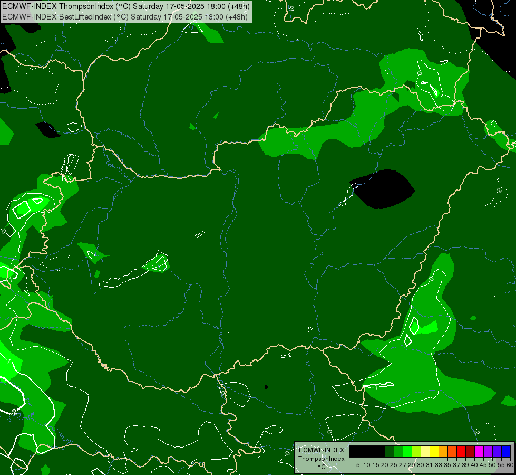Click legend tick value '15'
Viewport: 516px width, 475px height.
pos(376,465)
